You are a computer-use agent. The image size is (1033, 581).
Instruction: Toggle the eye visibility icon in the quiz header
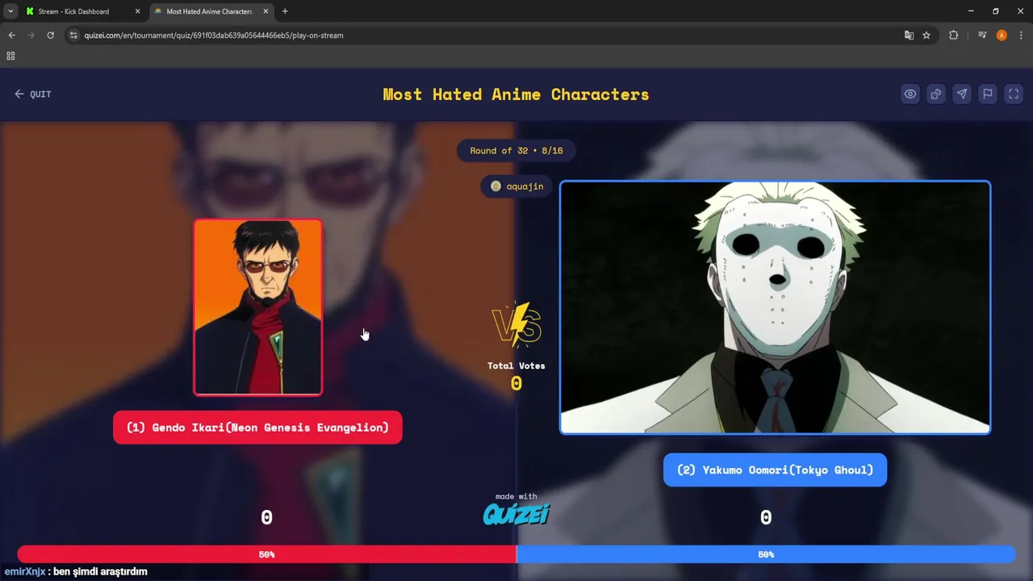(910, 94)
